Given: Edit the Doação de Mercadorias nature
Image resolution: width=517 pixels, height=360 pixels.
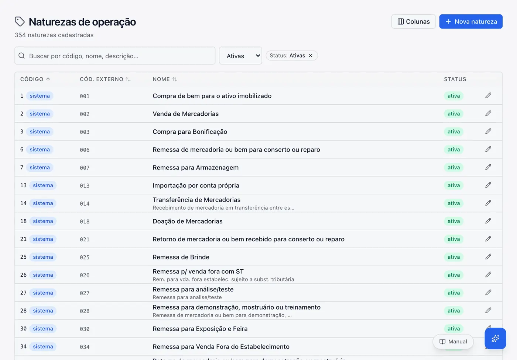Looking at the screenshot, I should click(488, 221).
